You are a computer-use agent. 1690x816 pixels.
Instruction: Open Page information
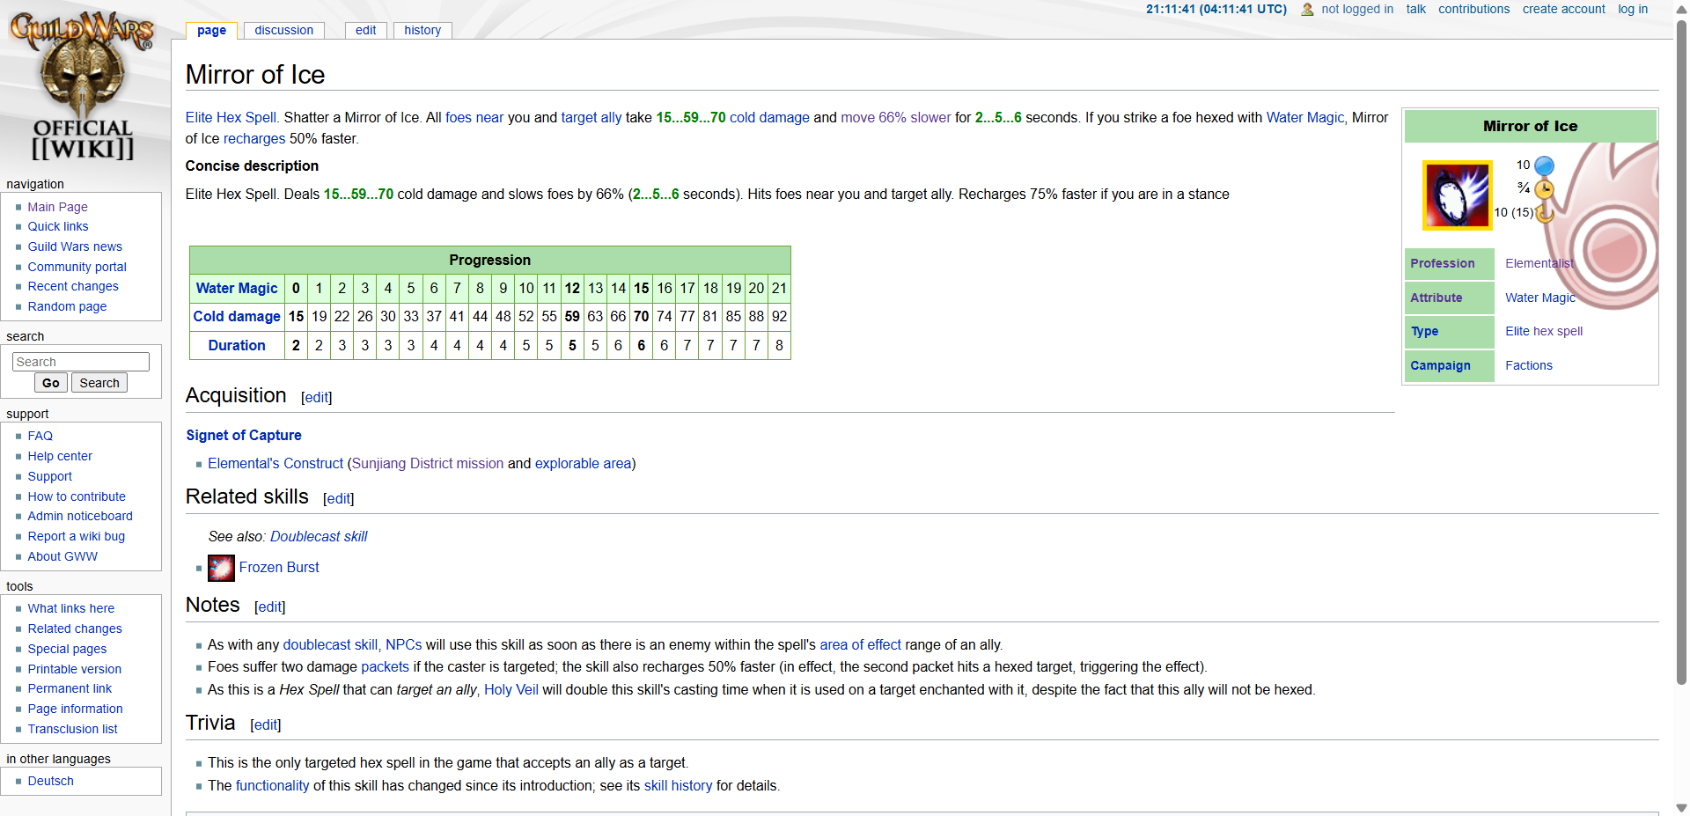[75, 709]
